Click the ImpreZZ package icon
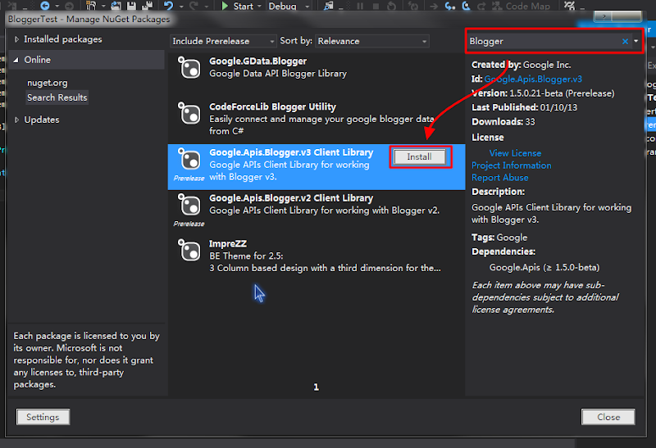 click(189, 250)
